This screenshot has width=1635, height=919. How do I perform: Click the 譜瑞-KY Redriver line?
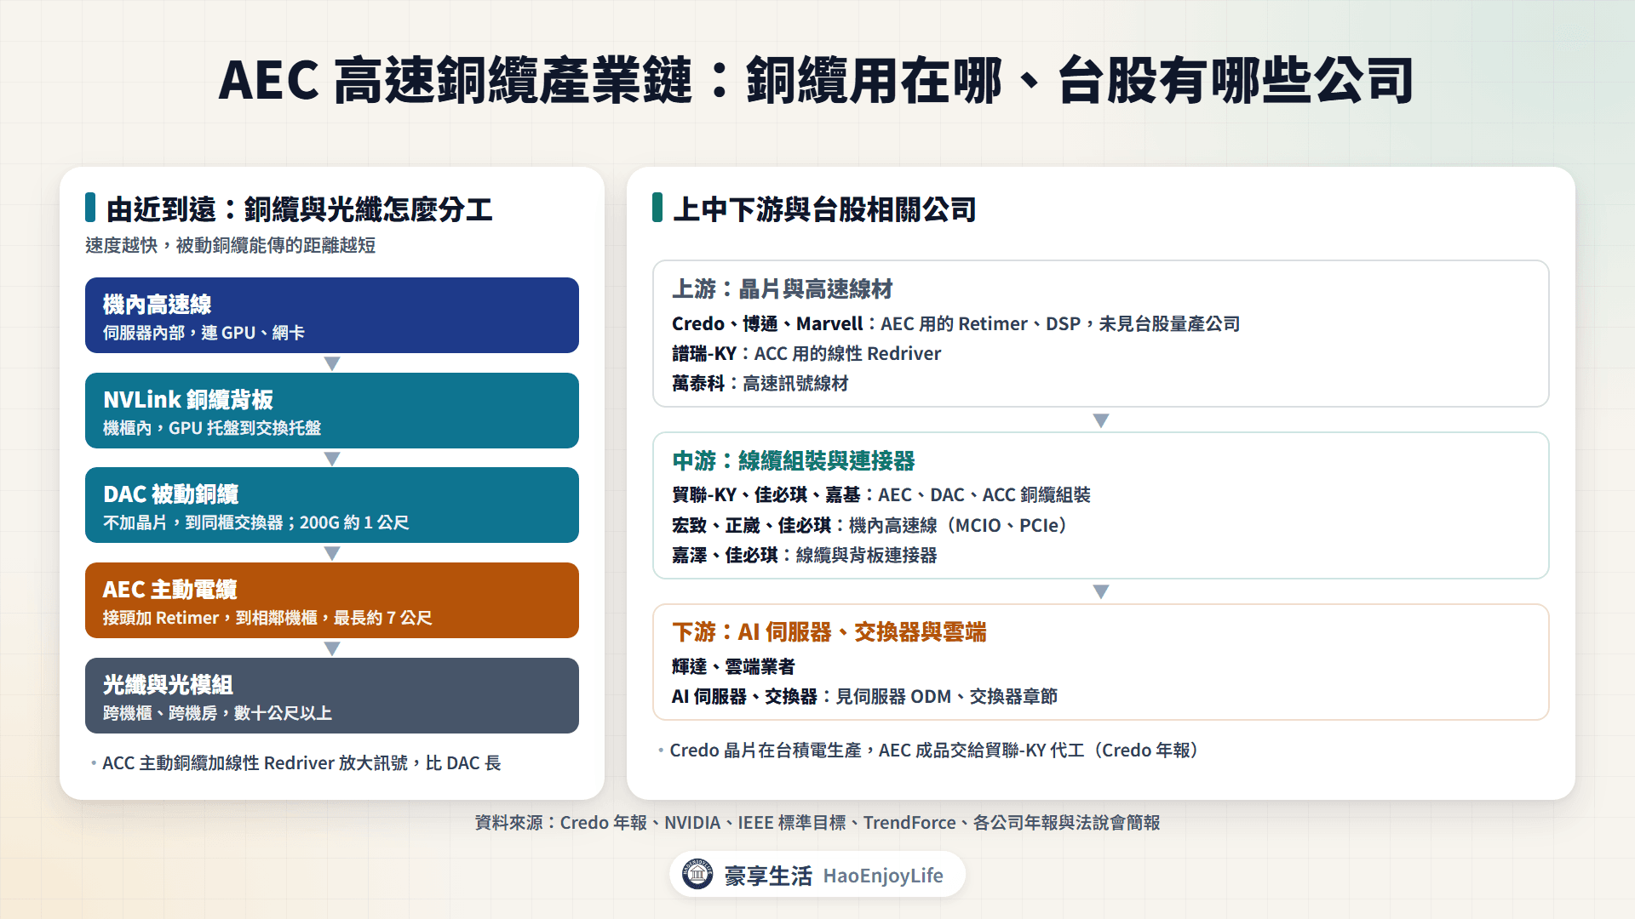coord(806,354)
